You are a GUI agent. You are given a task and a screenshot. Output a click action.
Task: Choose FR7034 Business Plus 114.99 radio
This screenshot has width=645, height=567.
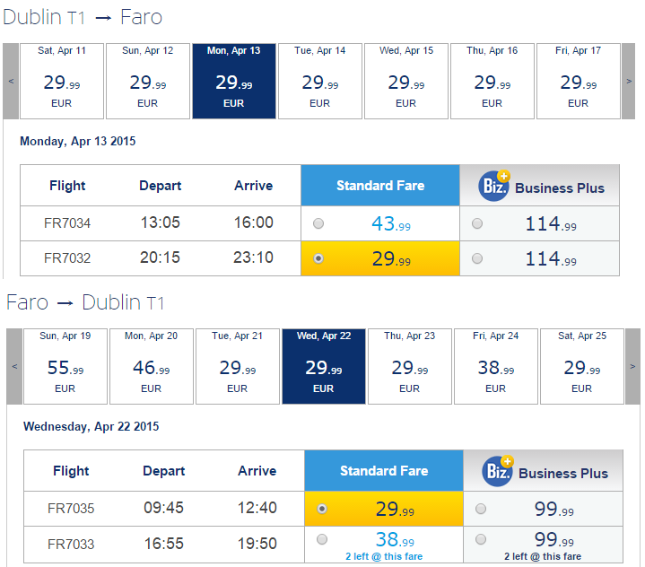pyautogui.click(x=477, y=223)
